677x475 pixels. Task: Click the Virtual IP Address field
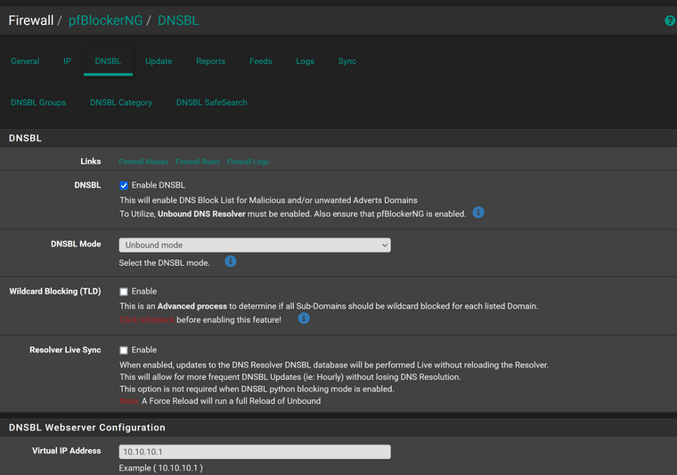pyautogui.click(x=255, y=452)
